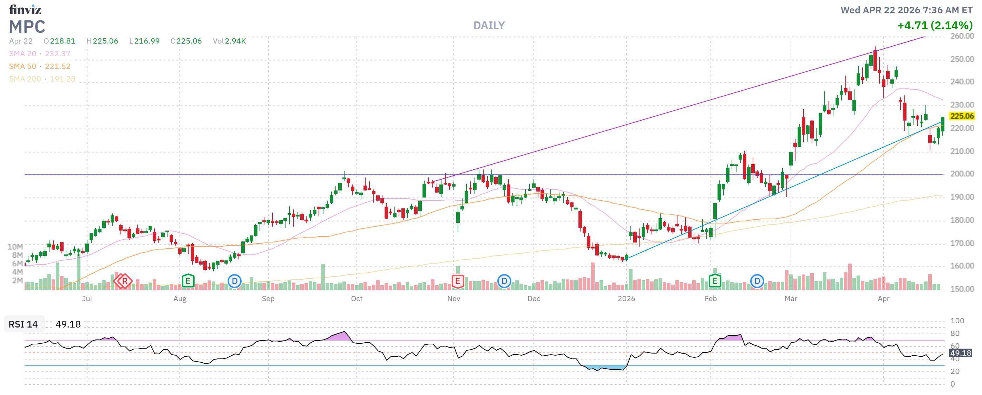
Task: Select the SMA 50 legend label
Action: click(22, 66)
